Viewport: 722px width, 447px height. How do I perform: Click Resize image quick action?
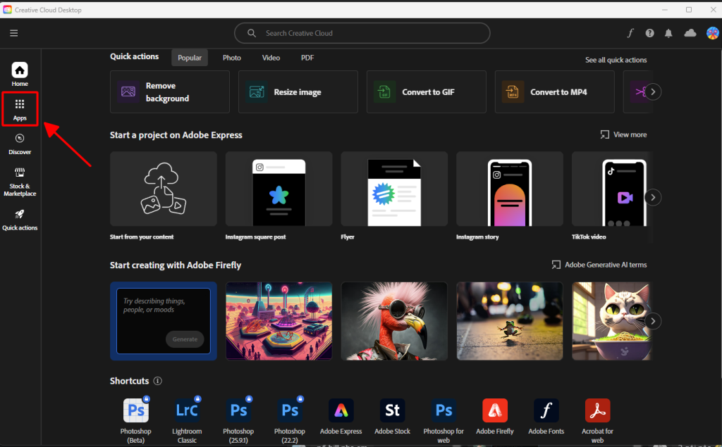point(298,92)
